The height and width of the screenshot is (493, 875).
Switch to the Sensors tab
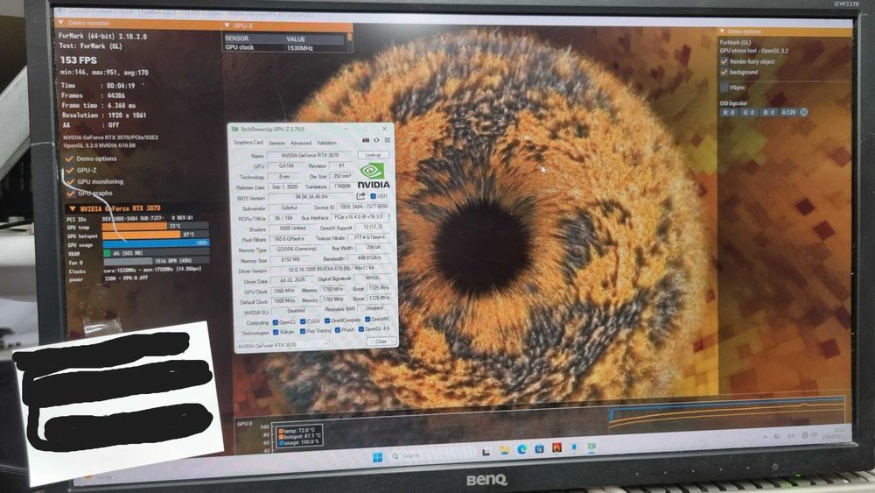pos(276,143)
